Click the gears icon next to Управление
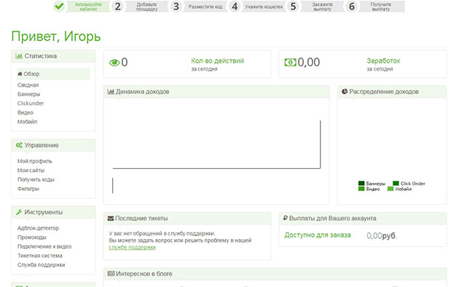The image size is (459, 287). [x=19, y=145]
